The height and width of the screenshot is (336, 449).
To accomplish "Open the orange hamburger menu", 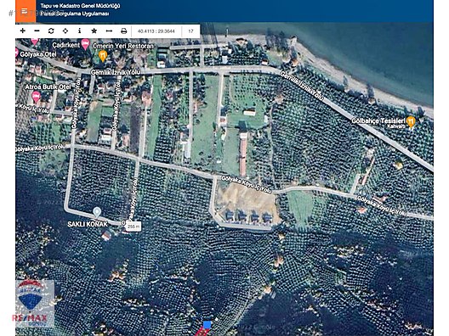I will tap(26, 11).
